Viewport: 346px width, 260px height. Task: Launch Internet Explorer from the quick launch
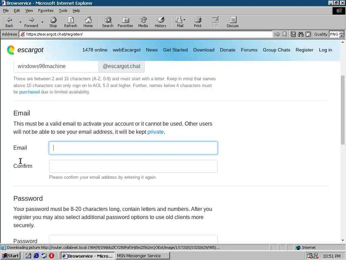[36, 256]
